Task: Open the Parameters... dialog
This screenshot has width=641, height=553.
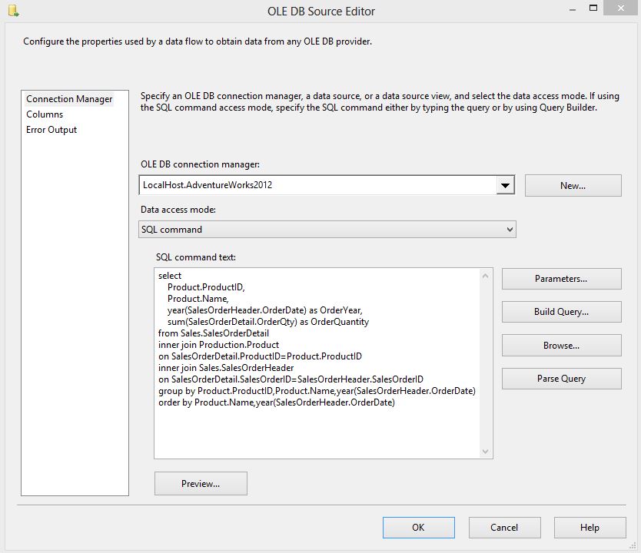Action: 561,279
